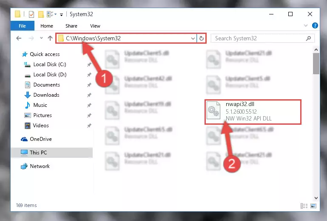This screenshot has height=221, width=327.
Task: Open Videos in the sidebar
Action: coord(41,126)
